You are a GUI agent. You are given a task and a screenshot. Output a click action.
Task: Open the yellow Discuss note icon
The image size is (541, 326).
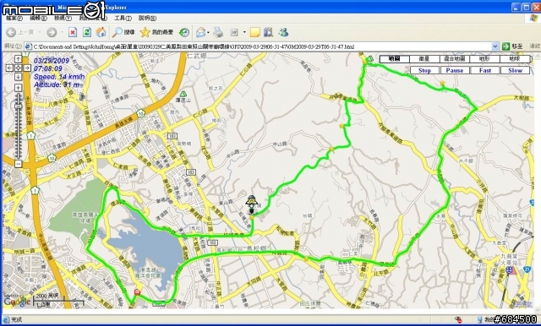pyautogui.click(x=255, y=32)
